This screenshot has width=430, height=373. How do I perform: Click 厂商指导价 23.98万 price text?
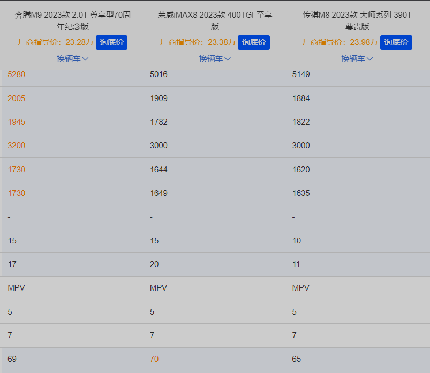(340, 42)
